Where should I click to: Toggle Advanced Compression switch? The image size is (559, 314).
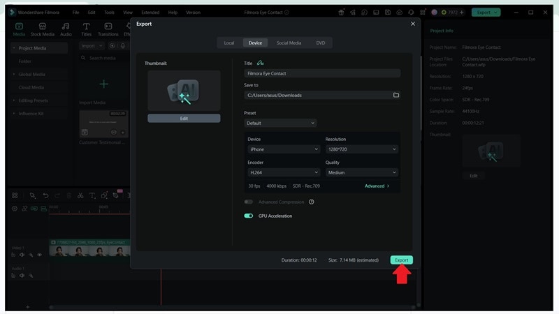click(x=249, y=202)
